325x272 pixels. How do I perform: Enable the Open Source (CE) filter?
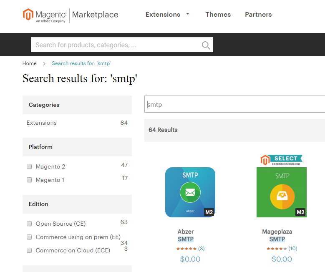coord(29,224)
